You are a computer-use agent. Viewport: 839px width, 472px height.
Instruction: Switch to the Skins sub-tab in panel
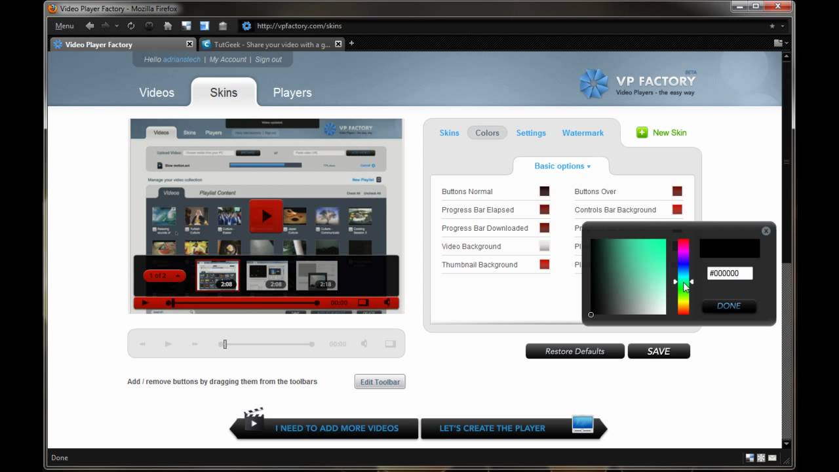point(449,132)
